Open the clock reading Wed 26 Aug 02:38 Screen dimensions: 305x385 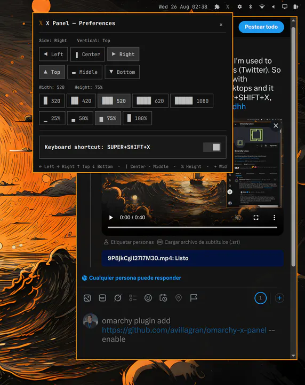pyautogui.click(x=182, y=7)
